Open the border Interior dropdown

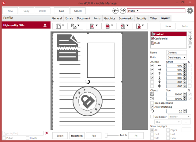point(179,117)
